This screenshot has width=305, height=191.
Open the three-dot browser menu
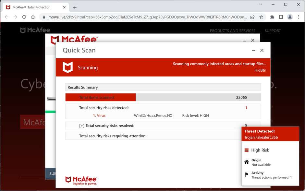299,17
